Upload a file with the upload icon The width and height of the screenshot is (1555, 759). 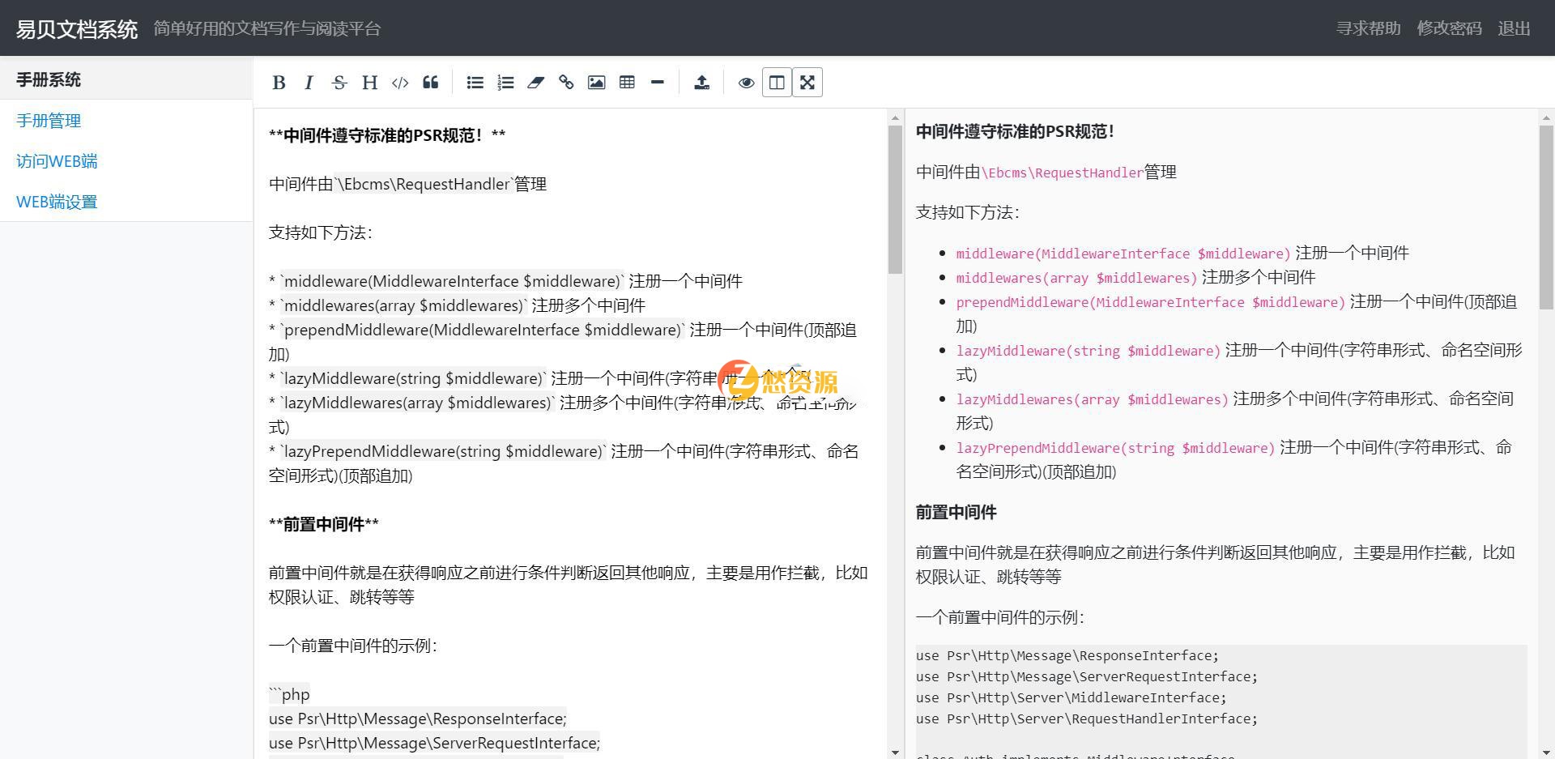(x=701, y=82)
